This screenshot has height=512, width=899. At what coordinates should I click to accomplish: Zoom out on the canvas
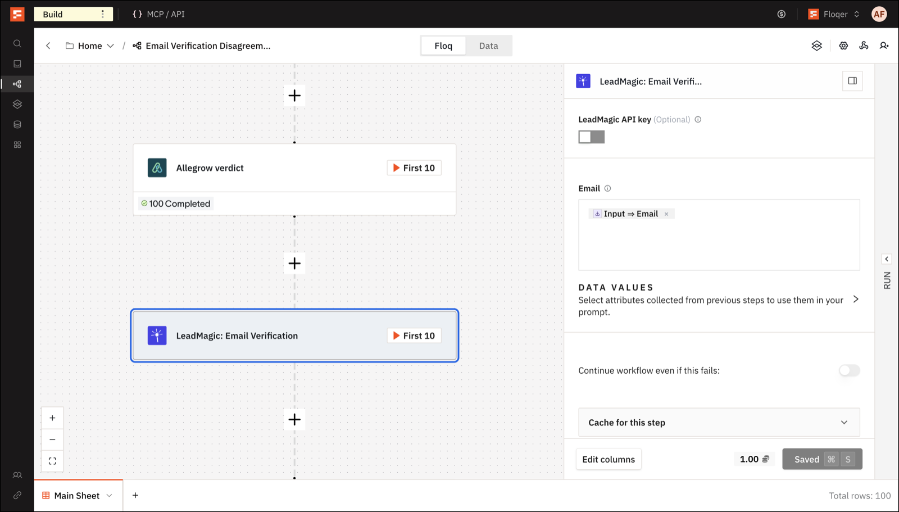(52, 439)
